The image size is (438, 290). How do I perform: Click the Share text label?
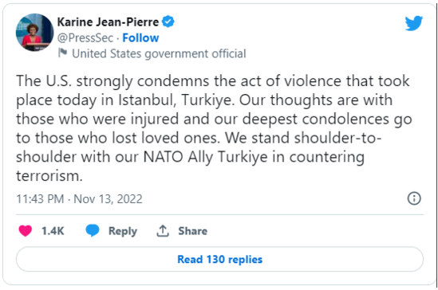(193, 231)
